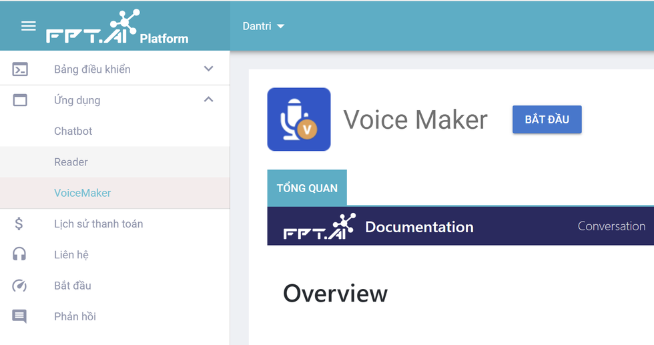654x345 pixels.
Task: Select Chatbot in the sidebar
Action: [x=73, y=131]
